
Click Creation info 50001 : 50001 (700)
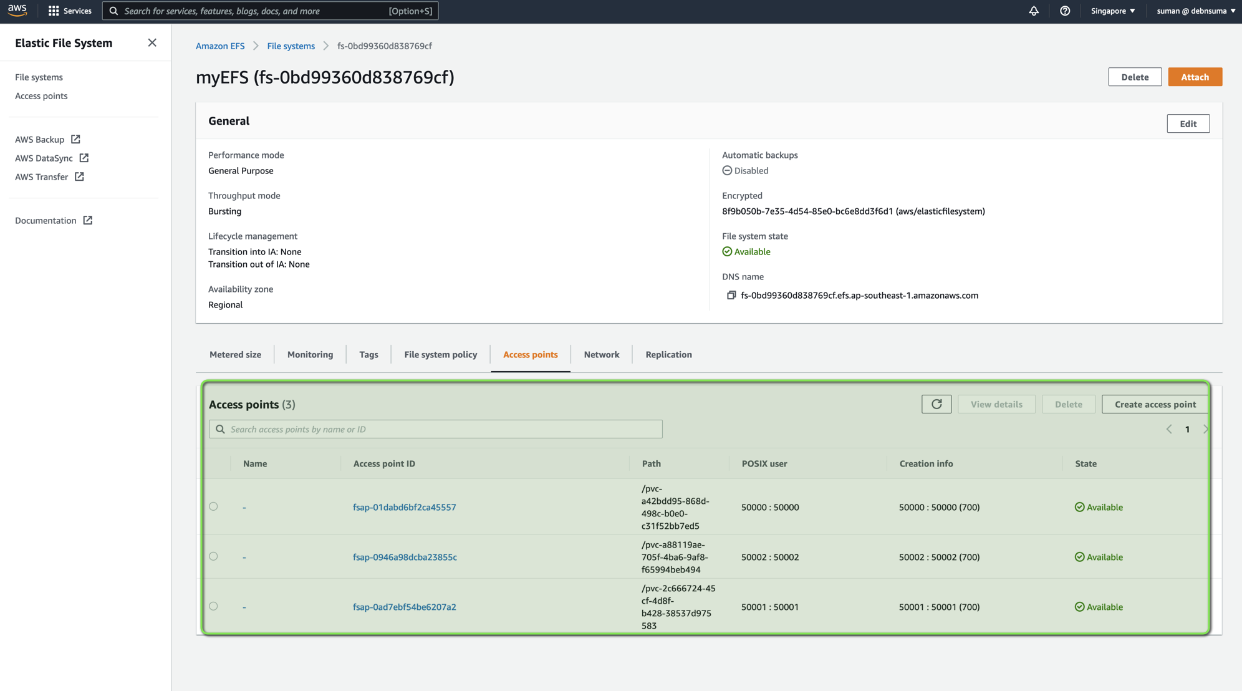939,607
